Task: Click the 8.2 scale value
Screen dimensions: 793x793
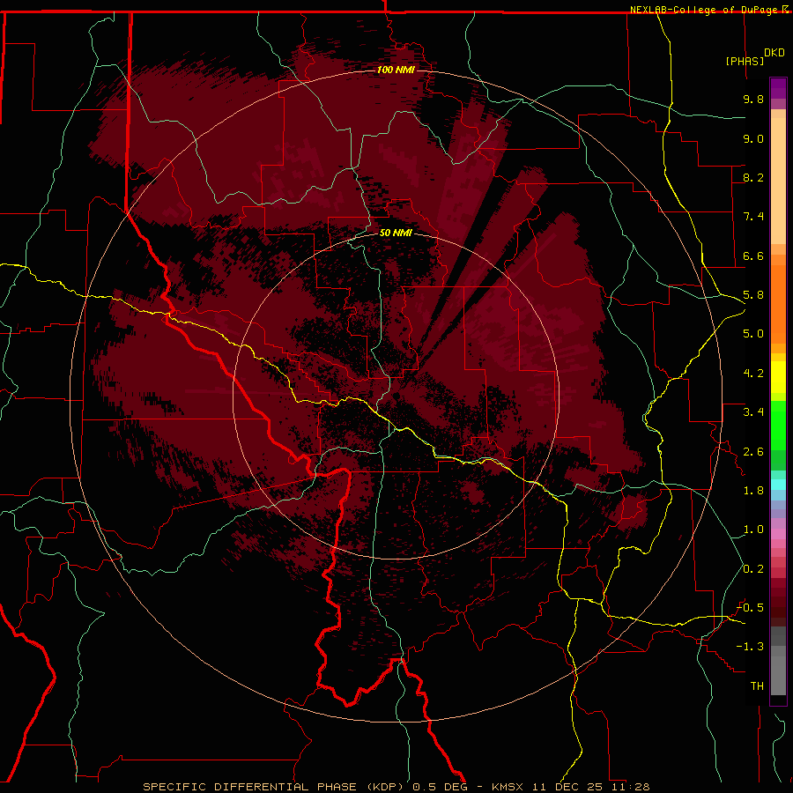Action: tap(753, 177)
